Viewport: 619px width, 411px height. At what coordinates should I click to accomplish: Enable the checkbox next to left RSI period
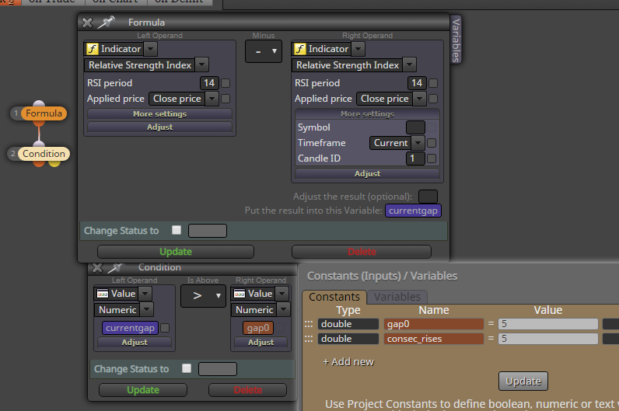pos(226,83)
